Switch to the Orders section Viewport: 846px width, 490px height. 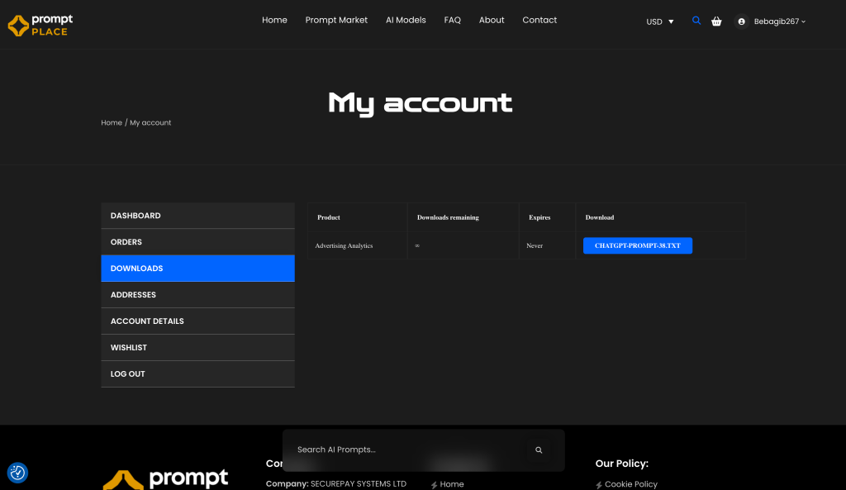click(x=197, y=242)
